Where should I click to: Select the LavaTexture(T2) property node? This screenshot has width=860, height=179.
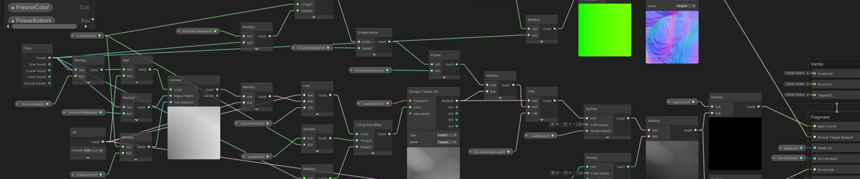[374, 103]
